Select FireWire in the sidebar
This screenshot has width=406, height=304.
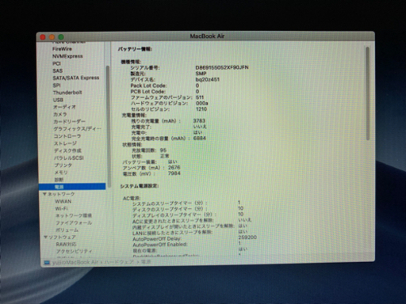point(62,49)
